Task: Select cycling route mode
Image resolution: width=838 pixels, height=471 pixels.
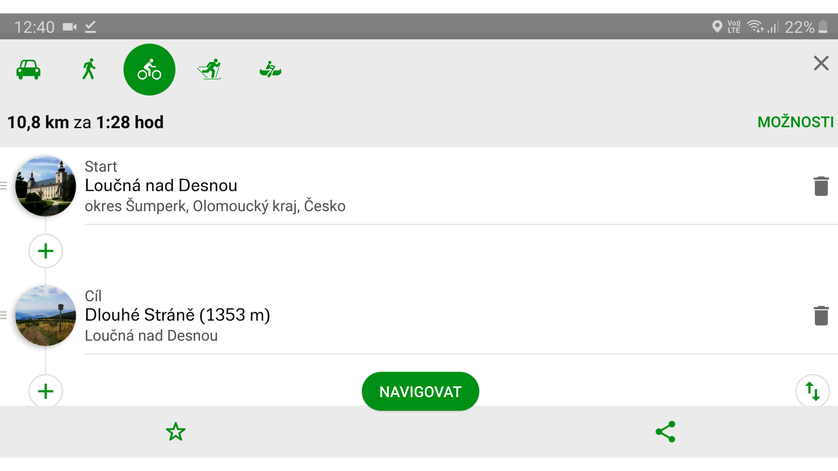Action: click(x=149, y=69)
